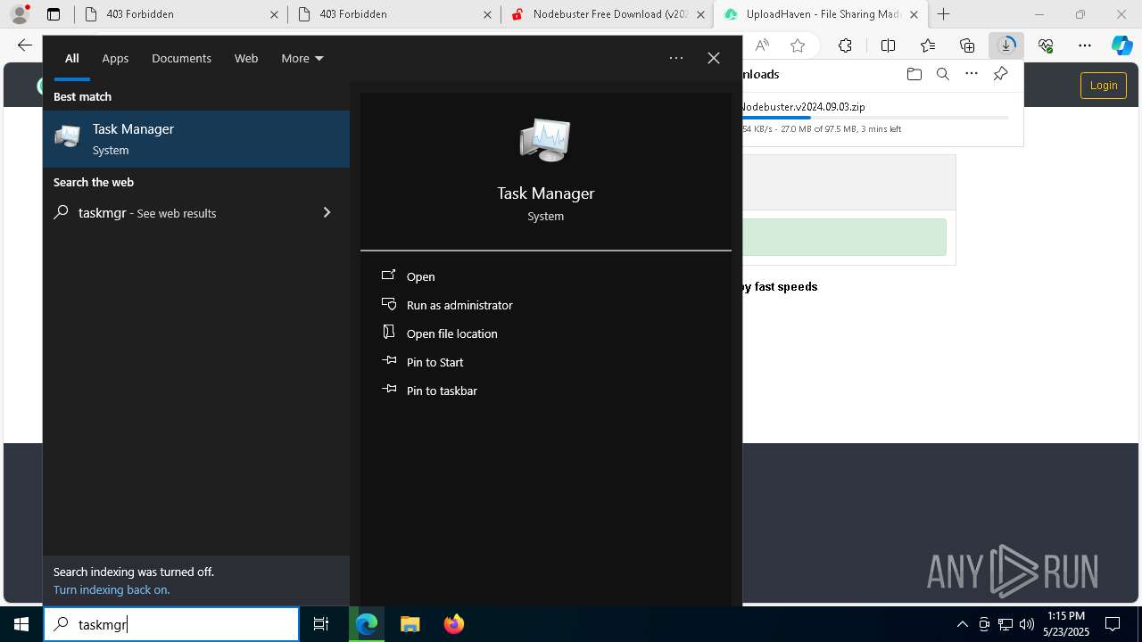Select the Web search filter tab
This screenshot has height=642, width=1142.
(246, 58)
